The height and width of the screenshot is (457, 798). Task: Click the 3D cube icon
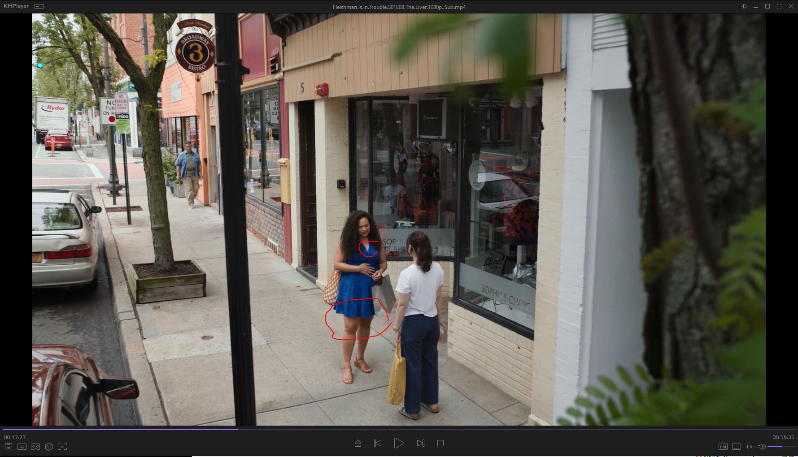coord(49,447)
